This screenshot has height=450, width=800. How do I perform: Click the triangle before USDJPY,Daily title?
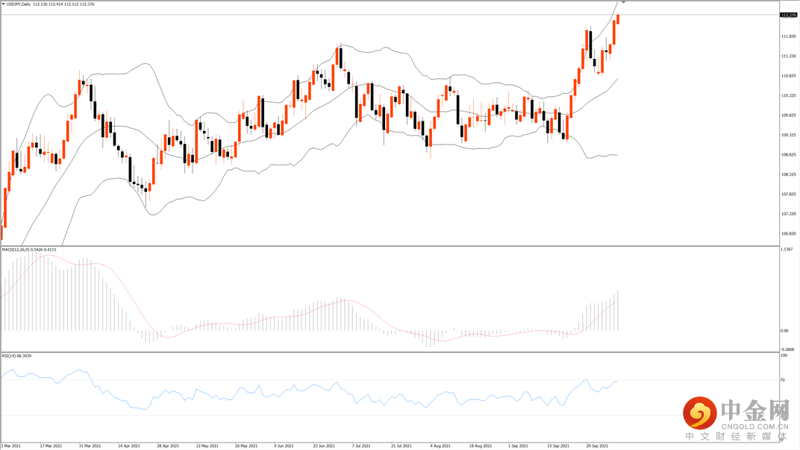tap(4, 4)
